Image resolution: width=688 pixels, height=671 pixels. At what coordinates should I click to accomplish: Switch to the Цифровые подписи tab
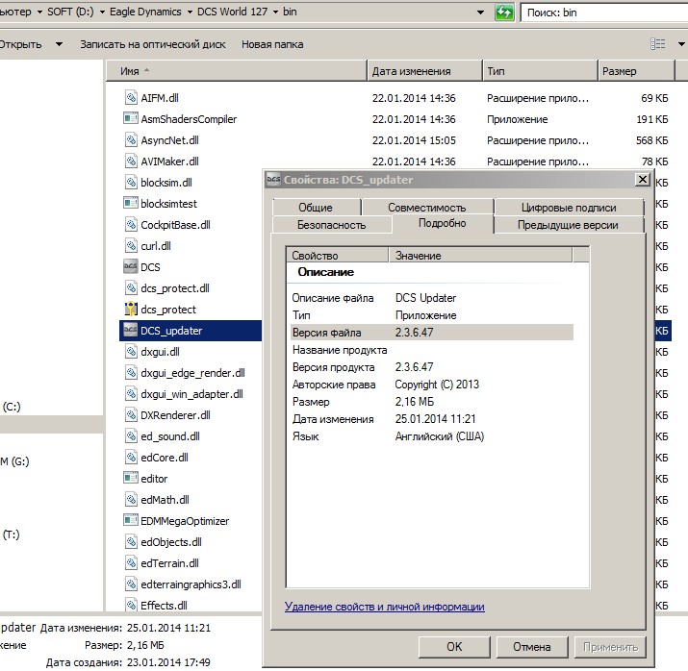click(x=569, y=208)
